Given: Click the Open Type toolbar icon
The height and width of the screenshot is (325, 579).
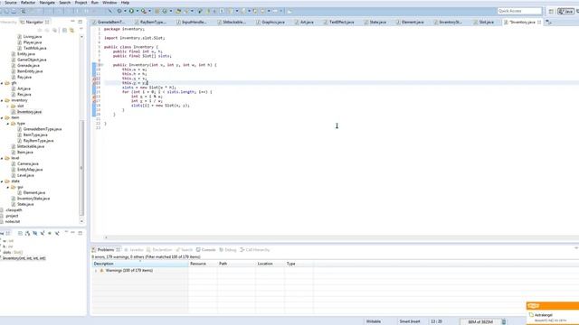Looking at the screenshot, I should (x=178, y=11).
